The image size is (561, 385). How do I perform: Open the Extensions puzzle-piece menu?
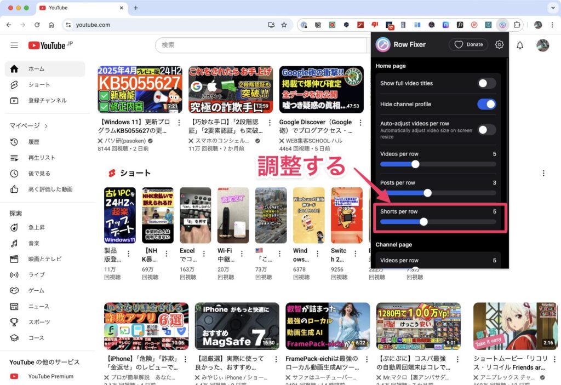(517, 25)
